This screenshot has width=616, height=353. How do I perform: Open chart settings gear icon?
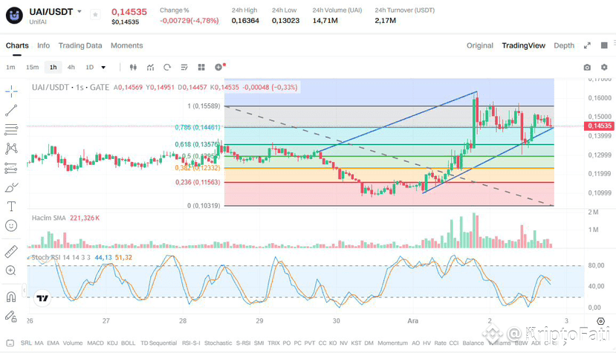(x=604, y=67)
